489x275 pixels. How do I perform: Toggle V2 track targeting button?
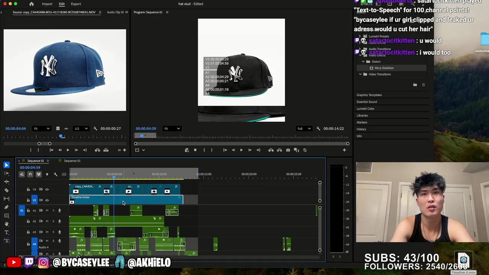pos(34,200)
